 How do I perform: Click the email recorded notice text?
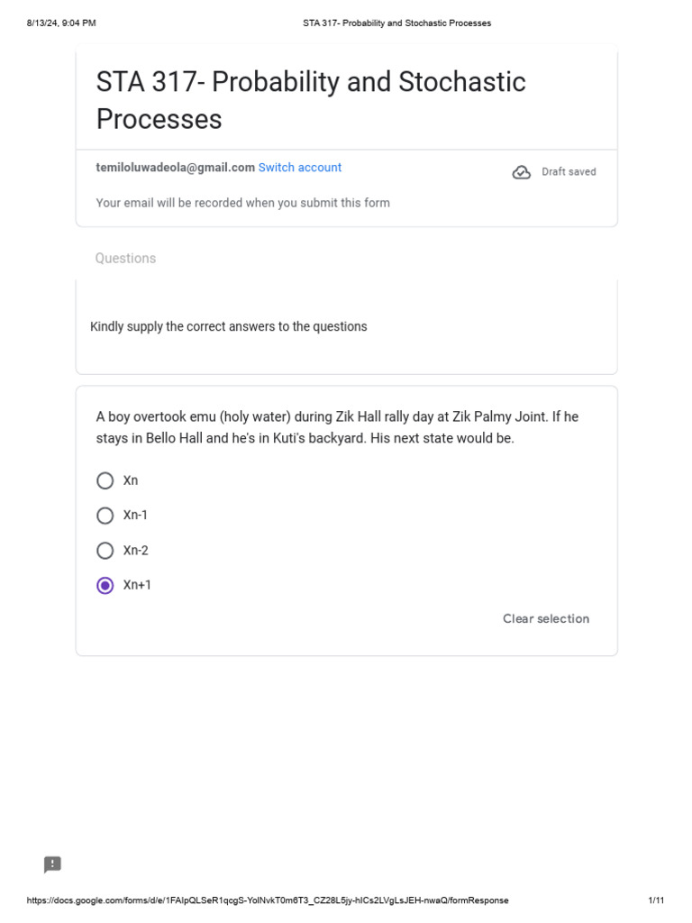coord(243,203)
